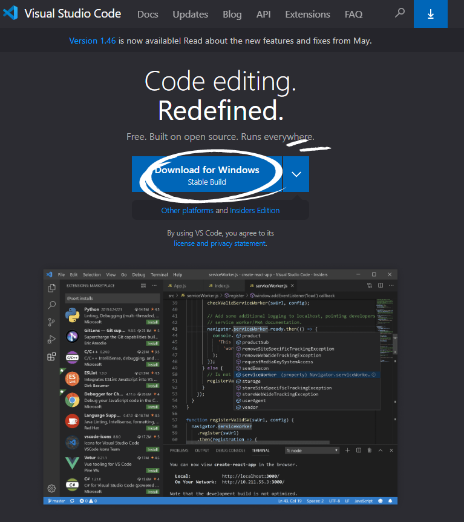Screen dimensions: 464x522
Task: Open the API nav item
Action: (263, 15)
